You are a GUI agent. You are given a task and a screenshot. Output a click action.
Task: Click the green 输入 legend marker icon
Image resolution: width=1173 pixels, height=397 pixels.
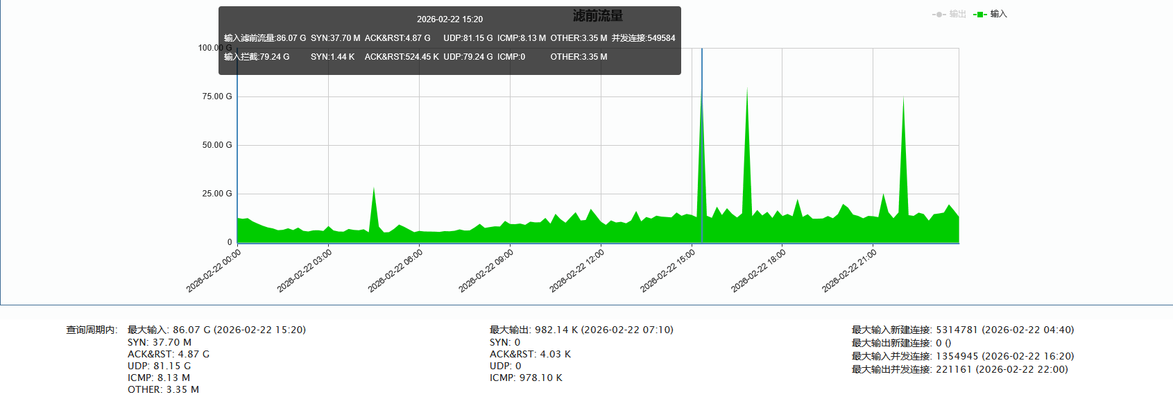tap(980, 14)
